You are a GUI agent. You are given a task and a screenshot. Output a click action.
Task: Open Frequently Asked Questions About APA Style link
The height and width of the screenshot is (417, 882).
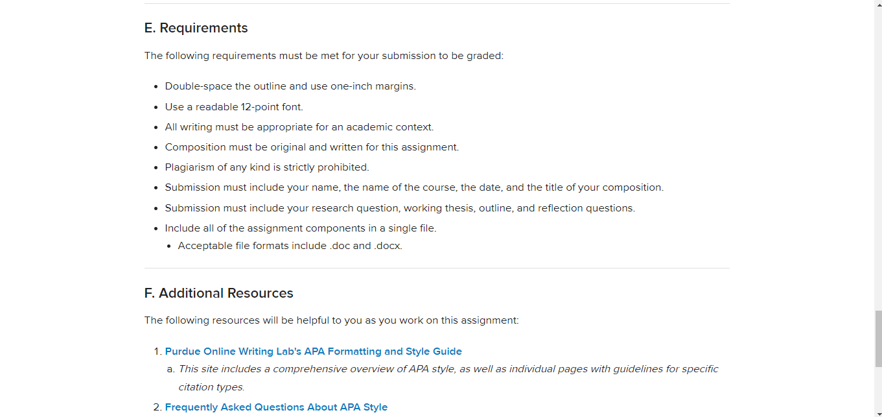point(276,407)
